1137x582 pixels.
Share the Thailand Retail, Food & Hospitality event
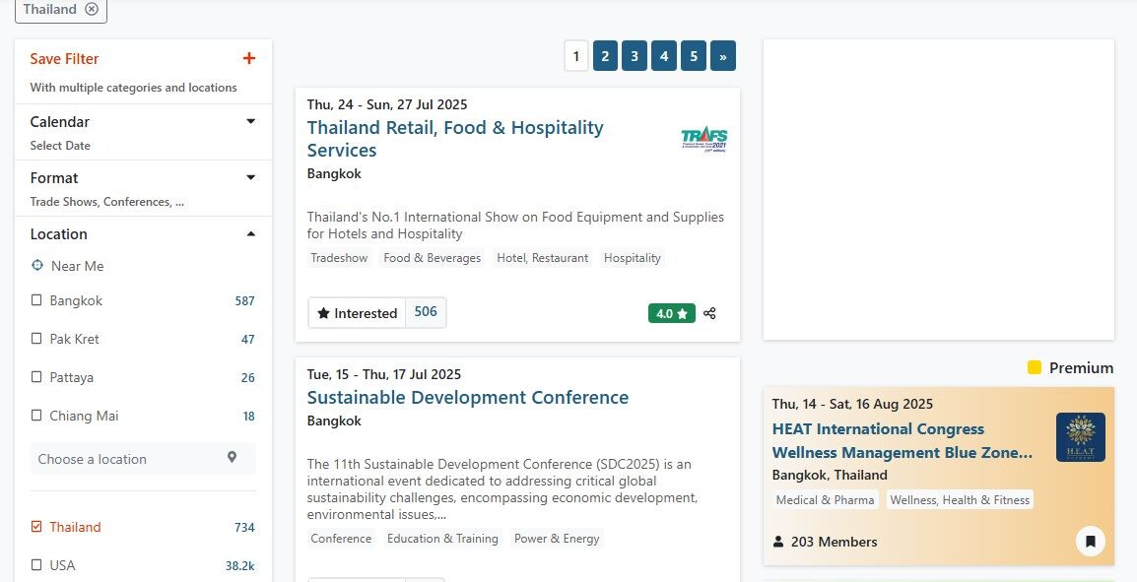(x=710, y=313)
